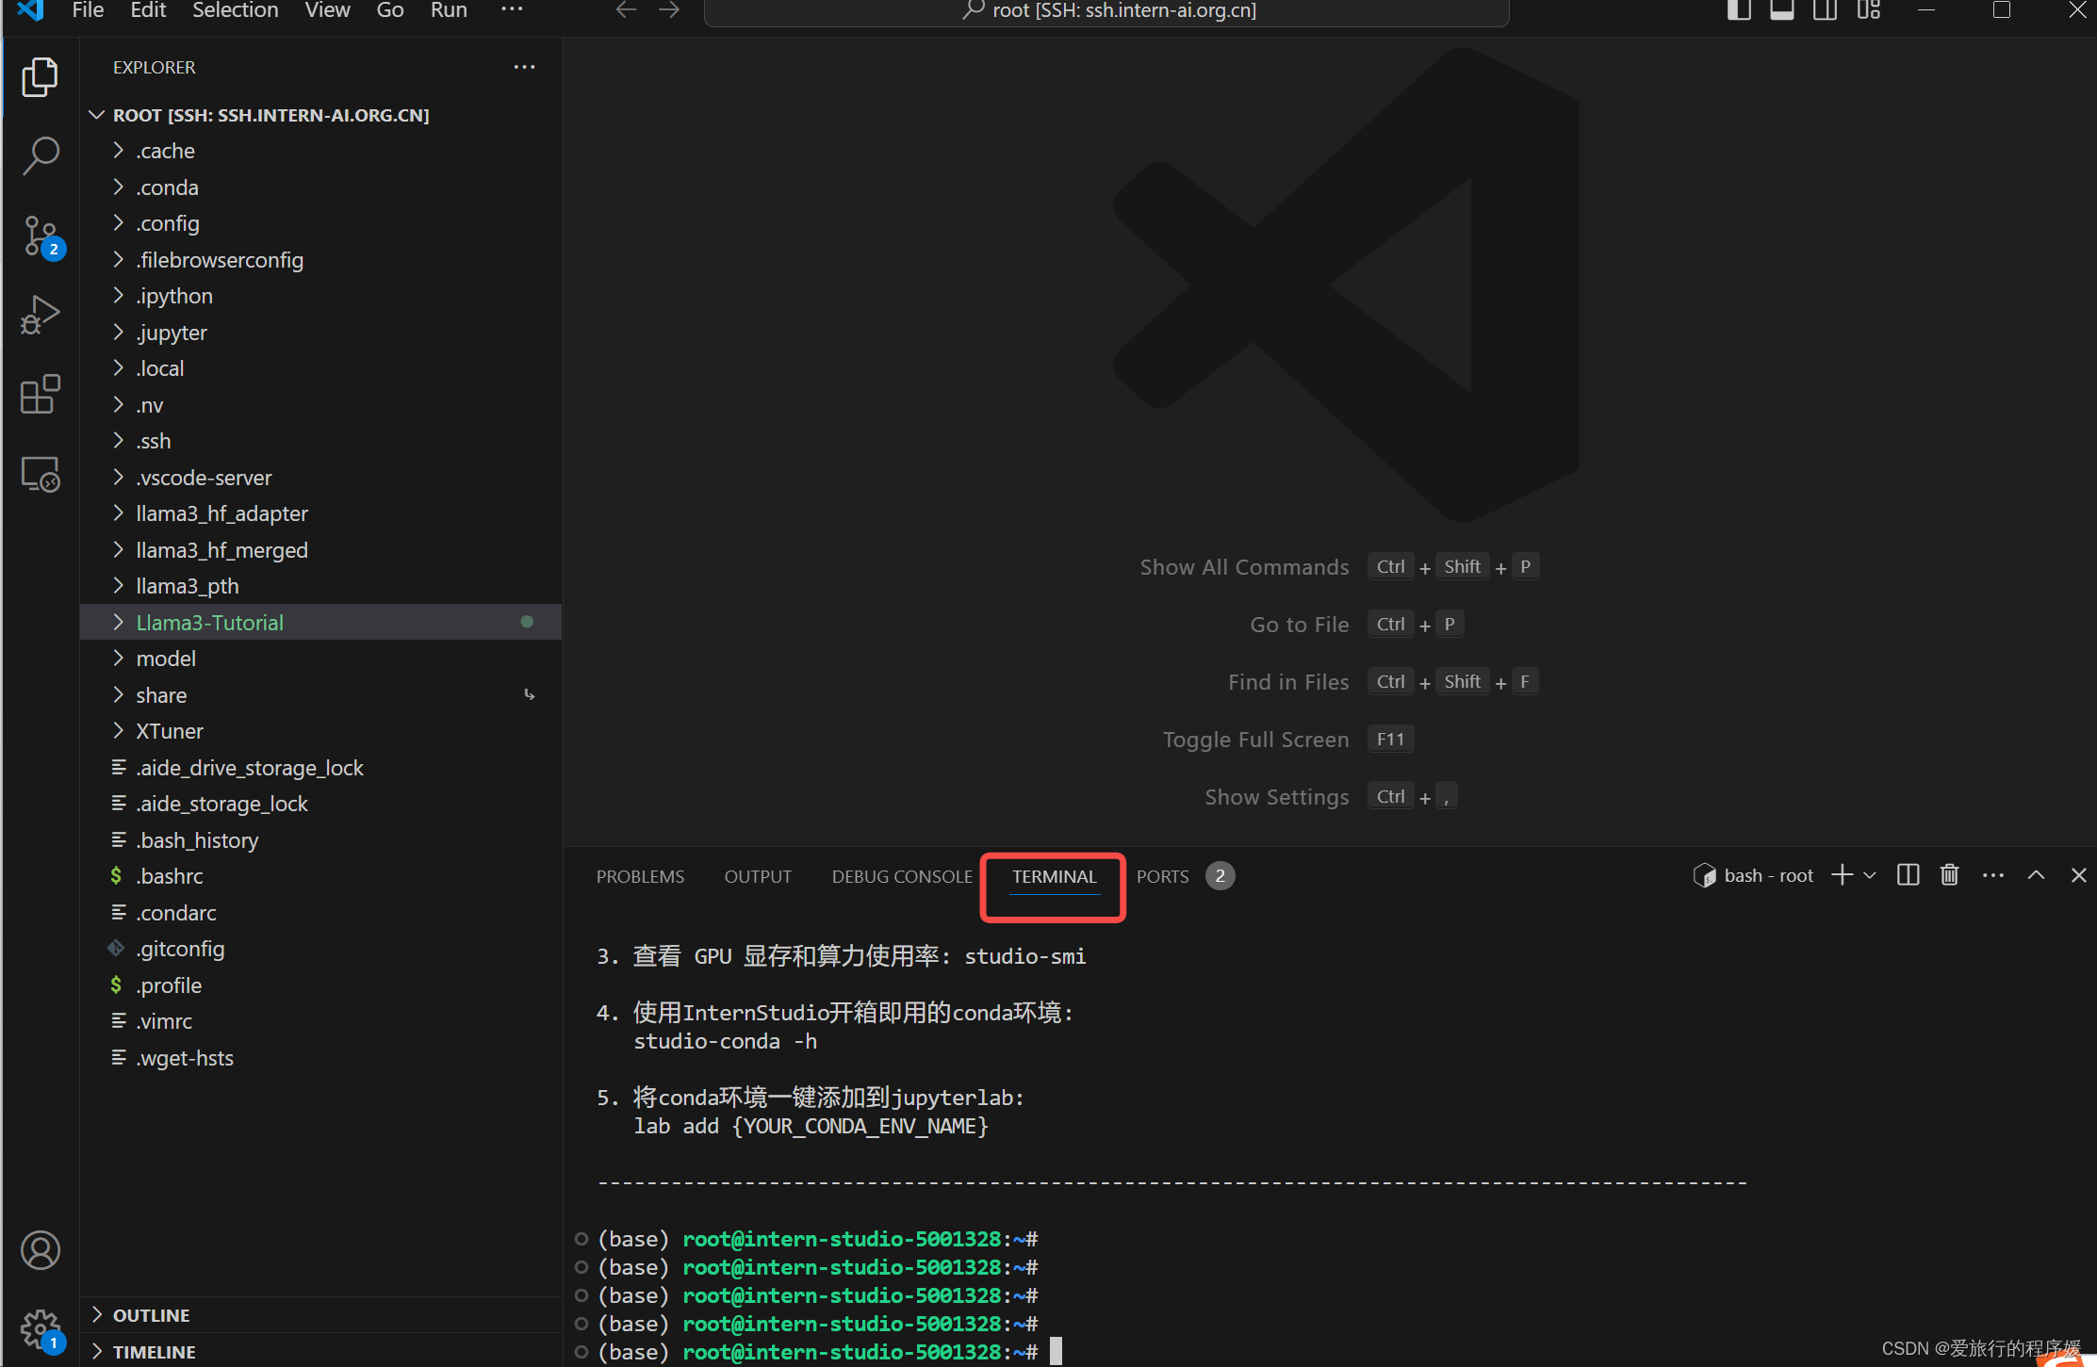This screenshot has width=2097, height=1367.
Task: Expand the .config folder
Action: tap(320, 223)
